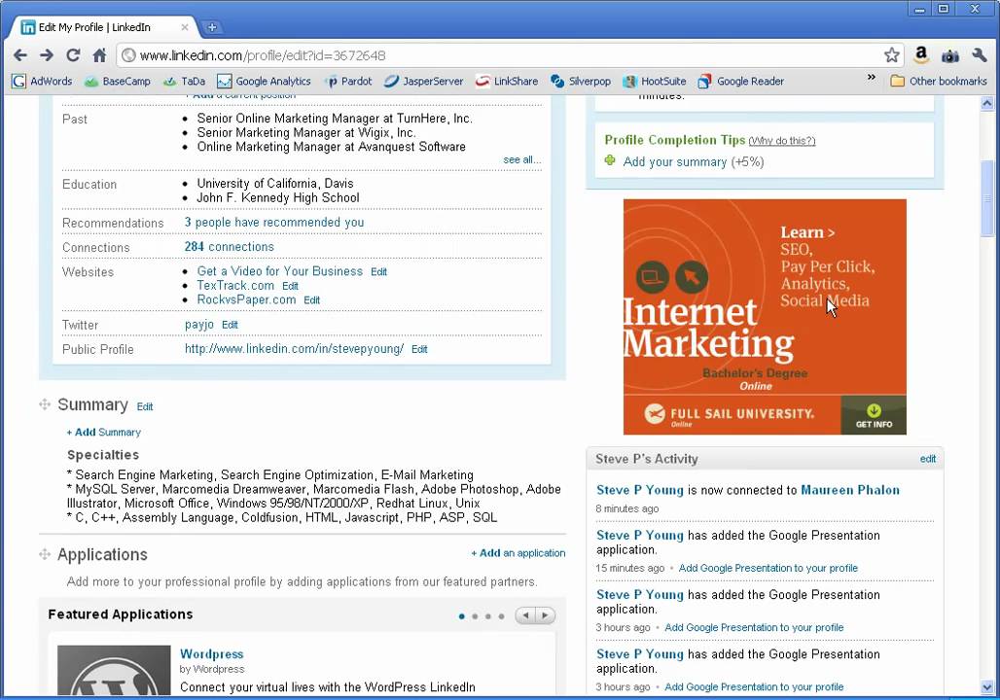1000x700 pixels.
Task: Expand past positions with see all
Action: click(x=521, y=160)
